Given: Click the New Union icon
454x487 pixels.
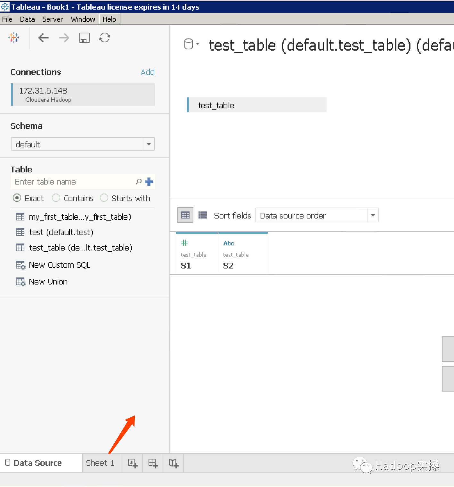Looking at the screenshot, I should (x=20, y=282).
